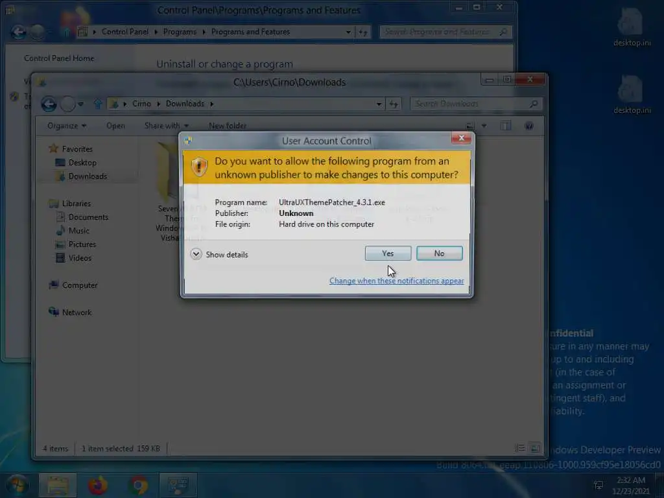This screenshot has width=664, height=498.
Task: Click the Start button on taskbar
Action: 18,485
